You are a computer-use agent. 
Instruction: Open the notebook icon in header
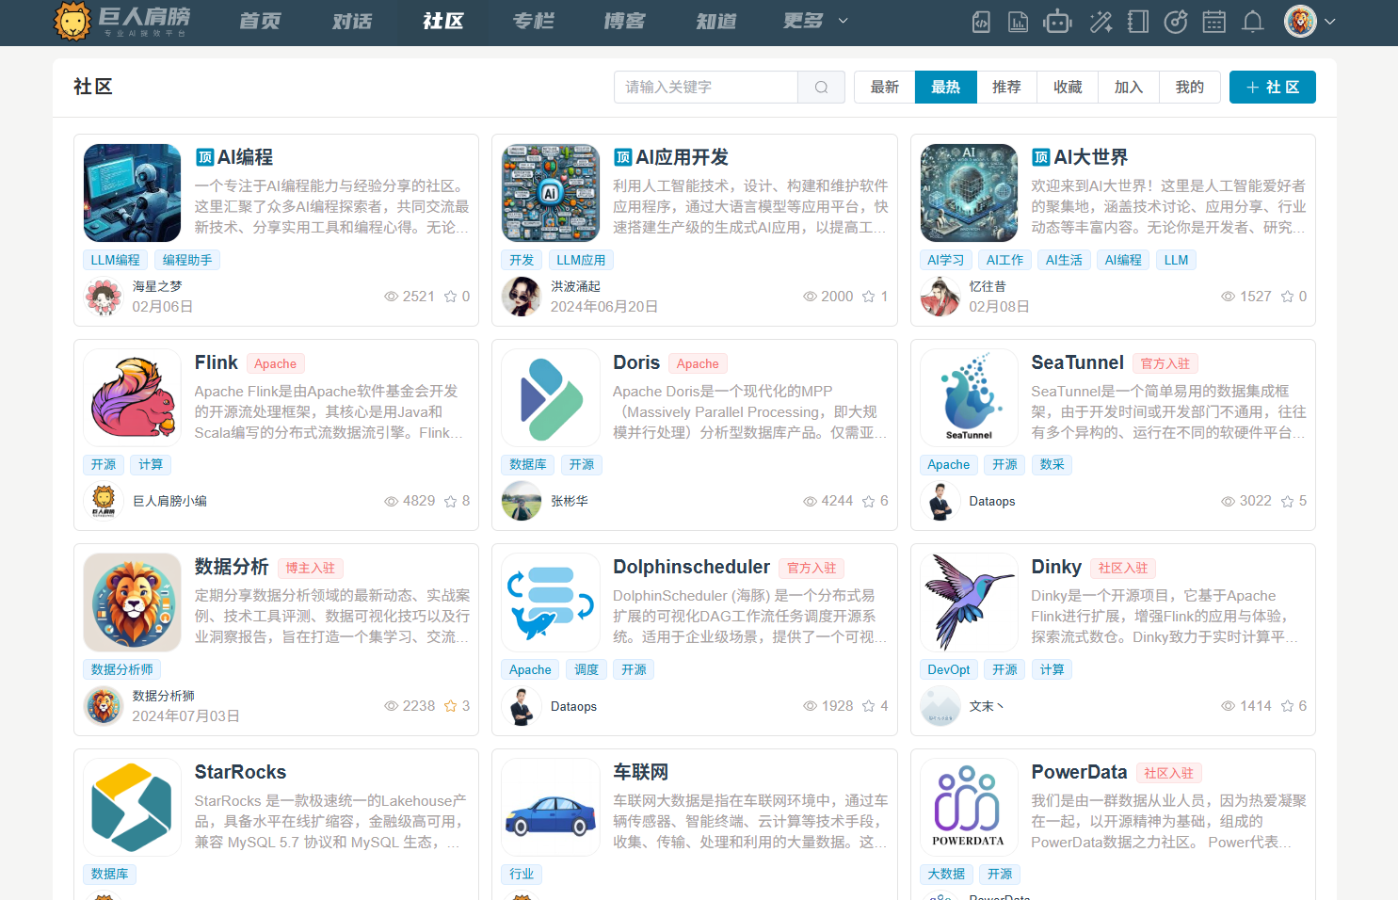pyautogui.click(x=1138, y=22)
